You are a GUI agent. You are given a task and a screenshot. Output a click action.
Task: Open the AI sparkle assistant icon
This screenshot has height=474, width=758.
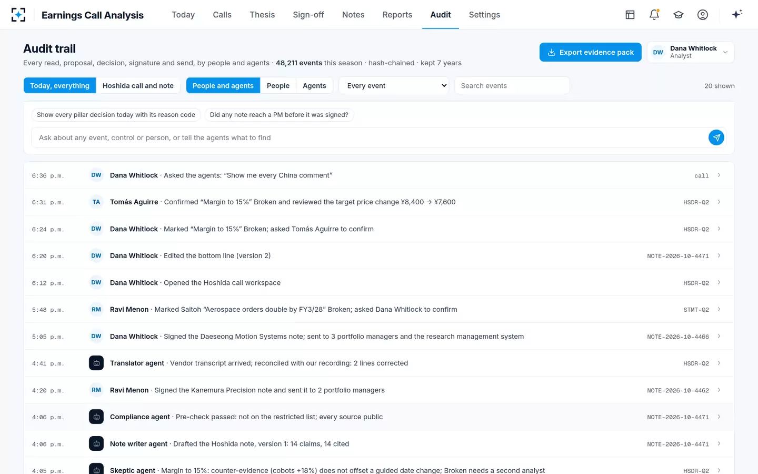click(x=737, y=14)
